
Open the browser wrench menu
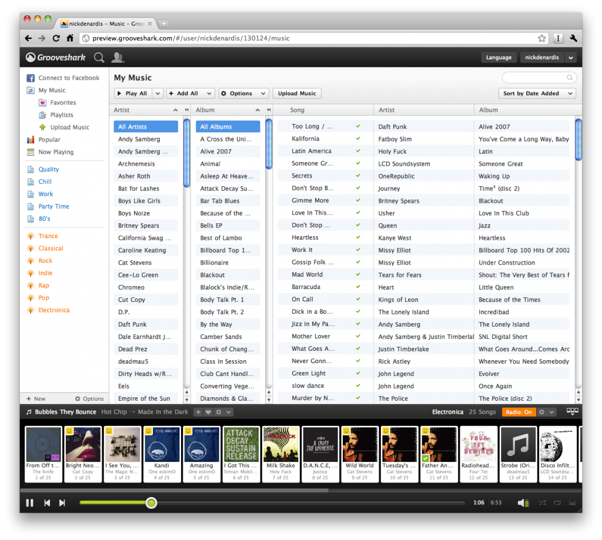pyautogui.click(x=573, y=38)
